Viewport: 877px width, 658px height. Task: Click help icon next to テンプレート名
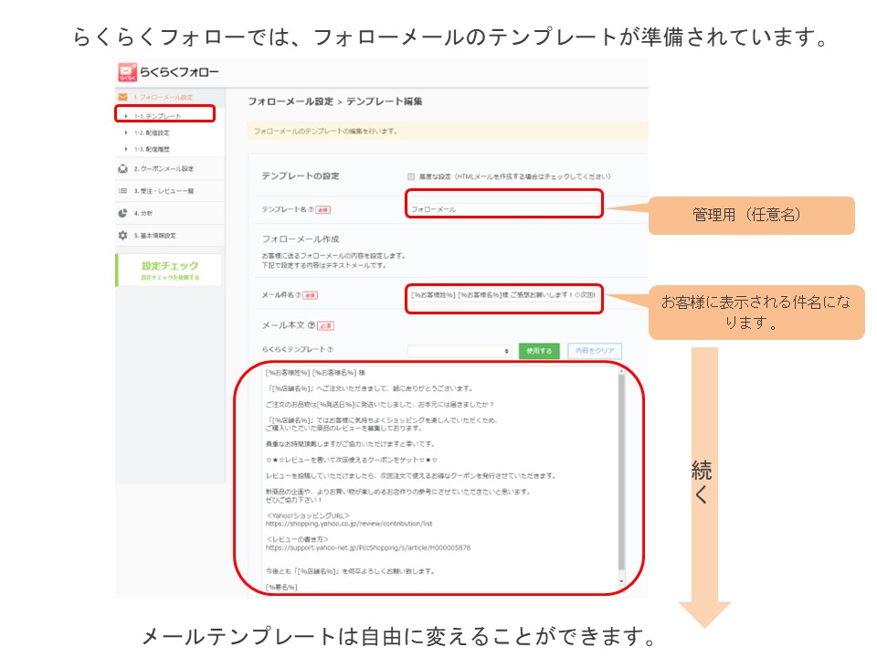pos(311,209)
